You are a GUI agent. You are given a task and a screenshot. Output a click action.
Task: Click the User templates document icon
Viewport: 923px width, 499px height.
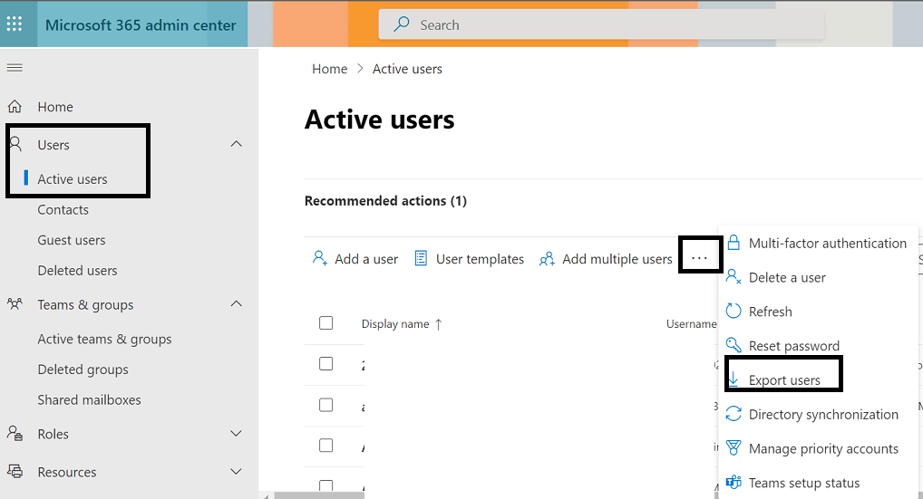(421, 258)
